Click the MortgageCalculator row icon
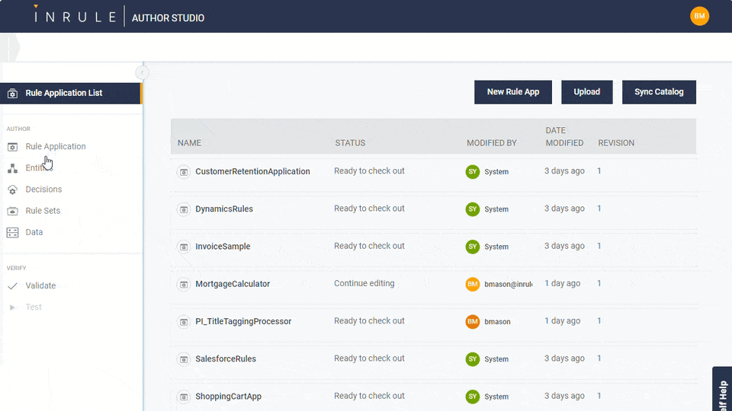This screenshot has width=732, height=411. tap(184, 284)
